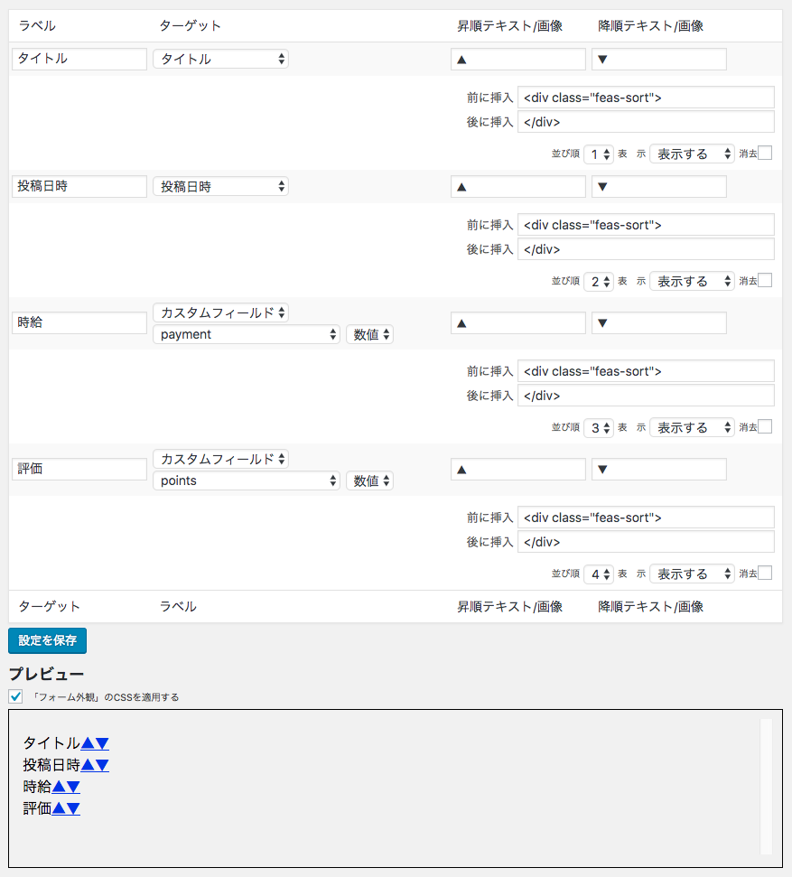Click the 投稿日時 label input field

(x=79, y=186)
